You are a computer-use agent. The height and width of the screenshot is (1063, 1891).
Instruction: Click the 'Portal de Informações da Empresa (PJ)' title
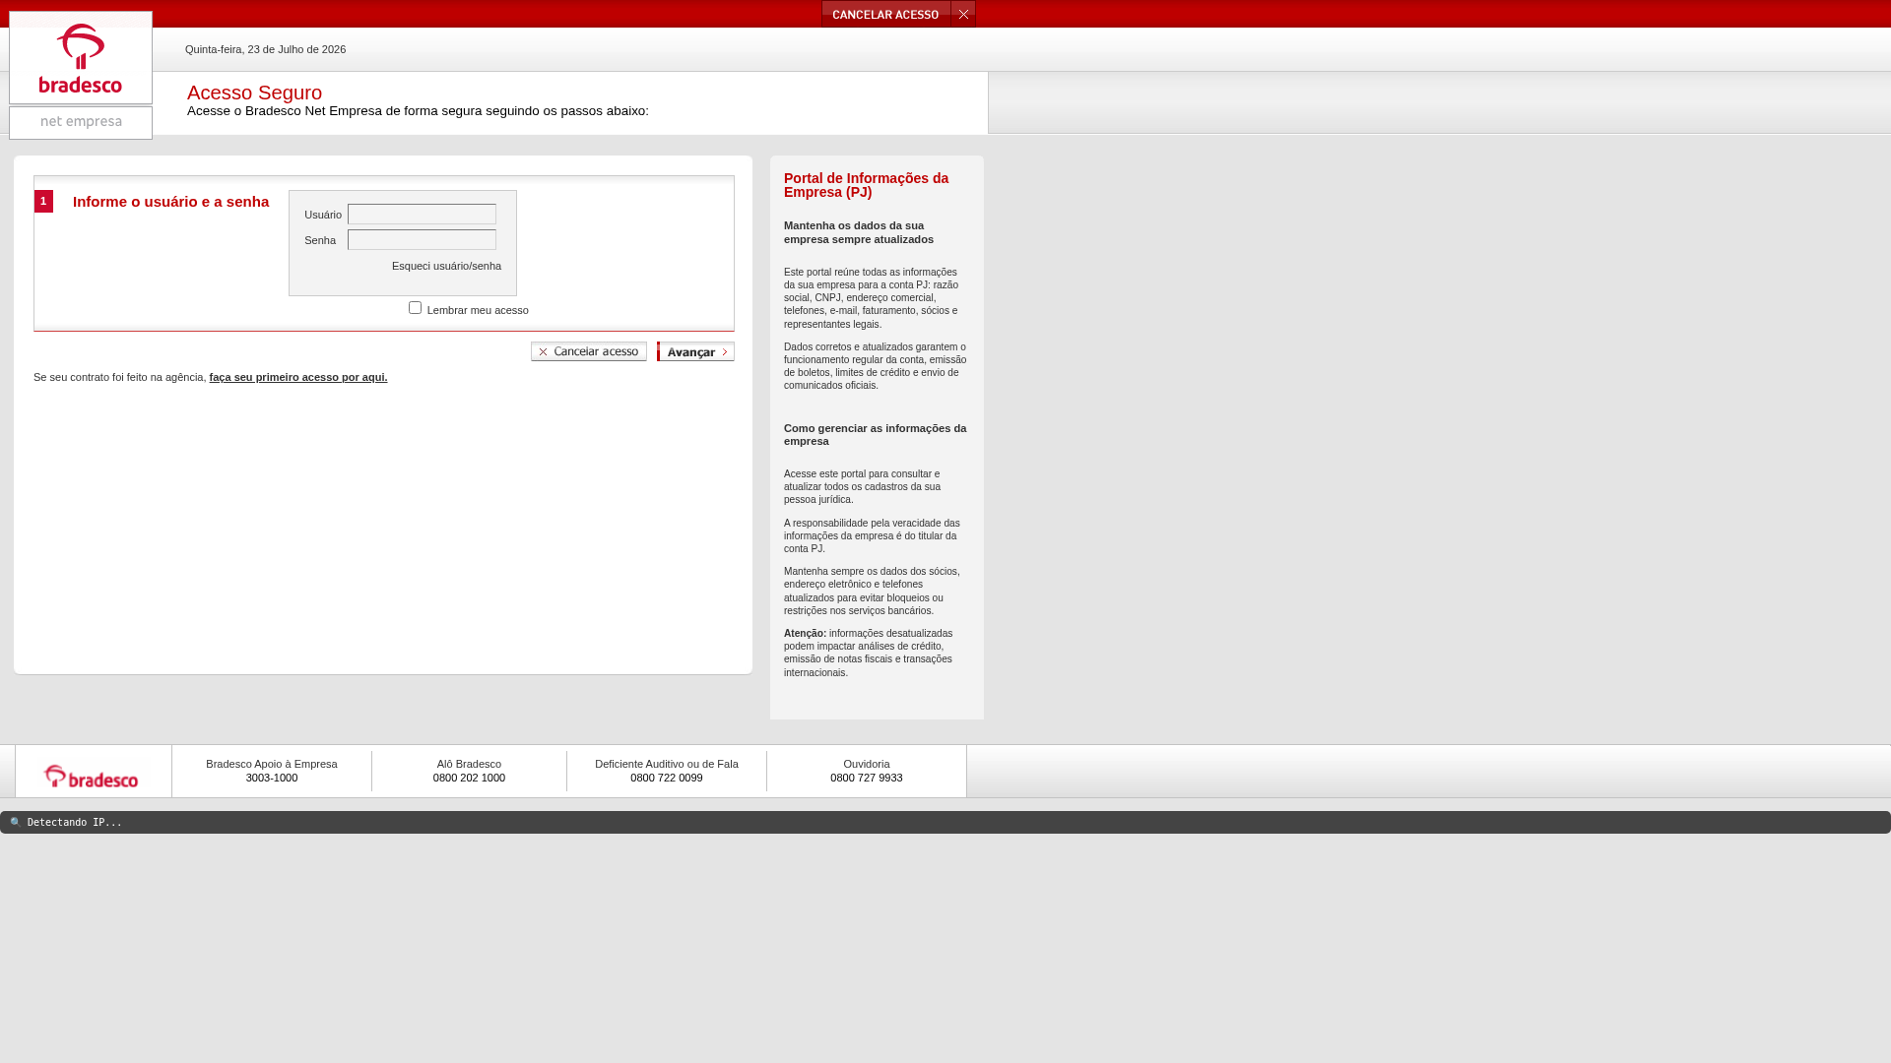point(867,185)
